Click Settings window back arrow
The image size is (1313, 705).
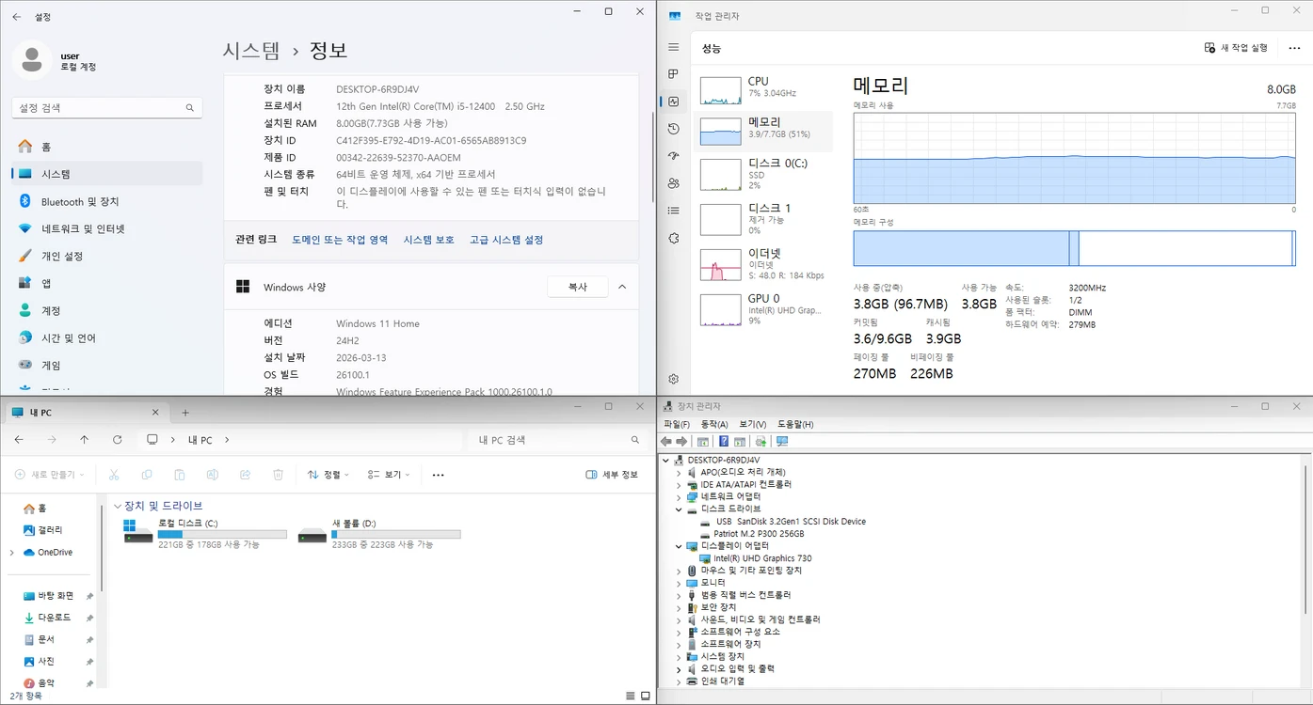click(17, 17)
